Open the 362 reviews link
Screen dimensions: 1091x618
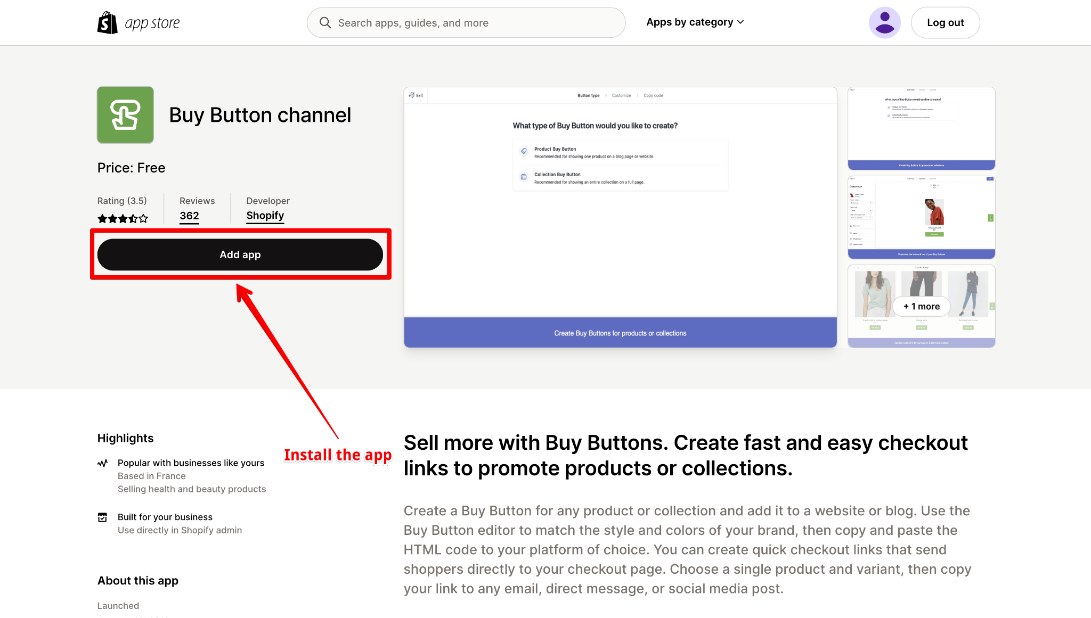[x=189, y=216]
